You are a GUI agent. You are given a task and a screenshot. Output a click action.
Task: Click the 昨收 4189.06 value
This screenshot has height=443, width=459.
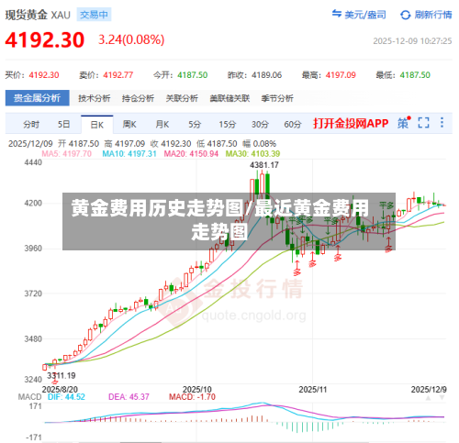pyautogui.click(x=266, y=75)
